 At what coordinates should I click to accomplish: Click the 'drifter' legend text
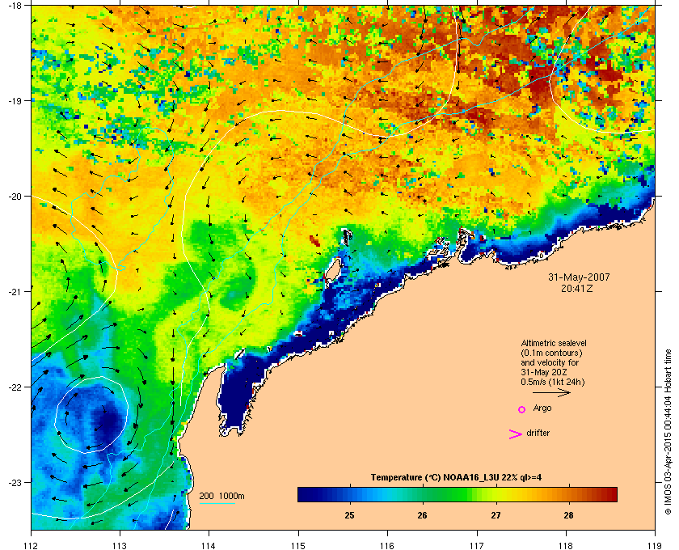pyautogui.click(x=538, y=433)
